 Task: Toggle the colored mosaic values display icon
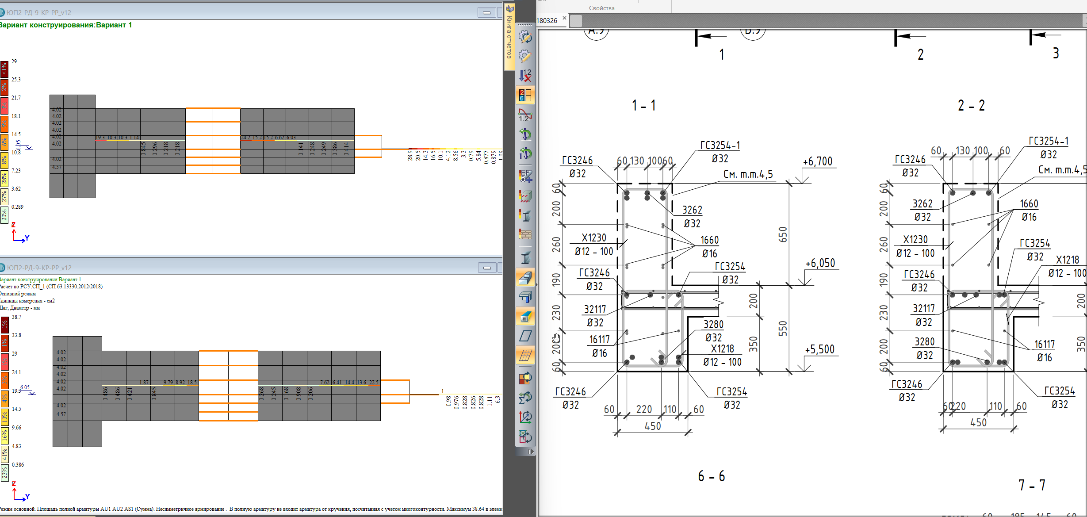[x=525, y=95]
